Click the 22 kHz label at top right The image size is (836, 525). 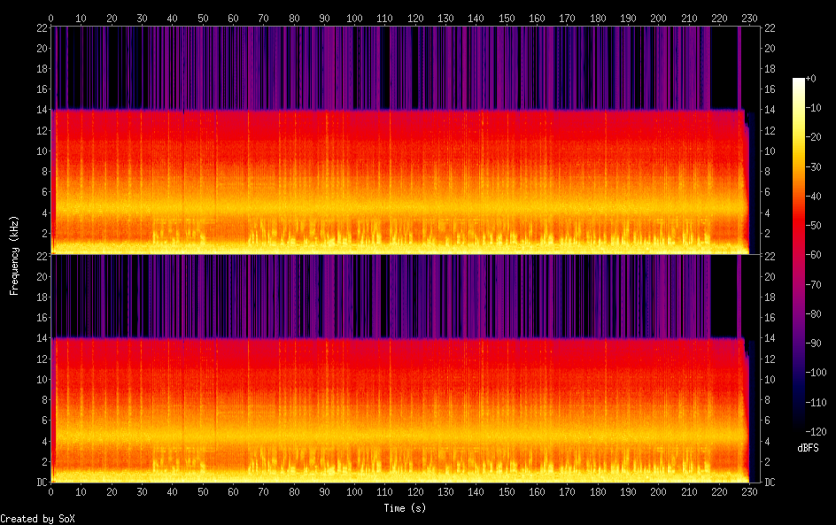[x=770, y=27]
